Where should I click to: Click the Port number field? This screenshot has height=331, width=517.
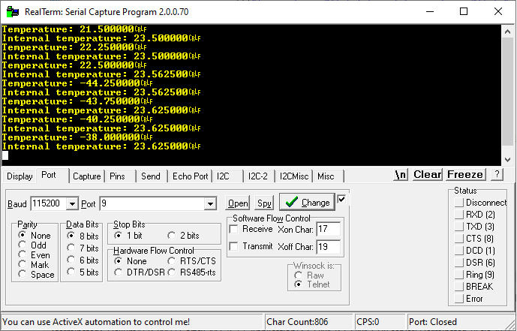coord(152,203)
